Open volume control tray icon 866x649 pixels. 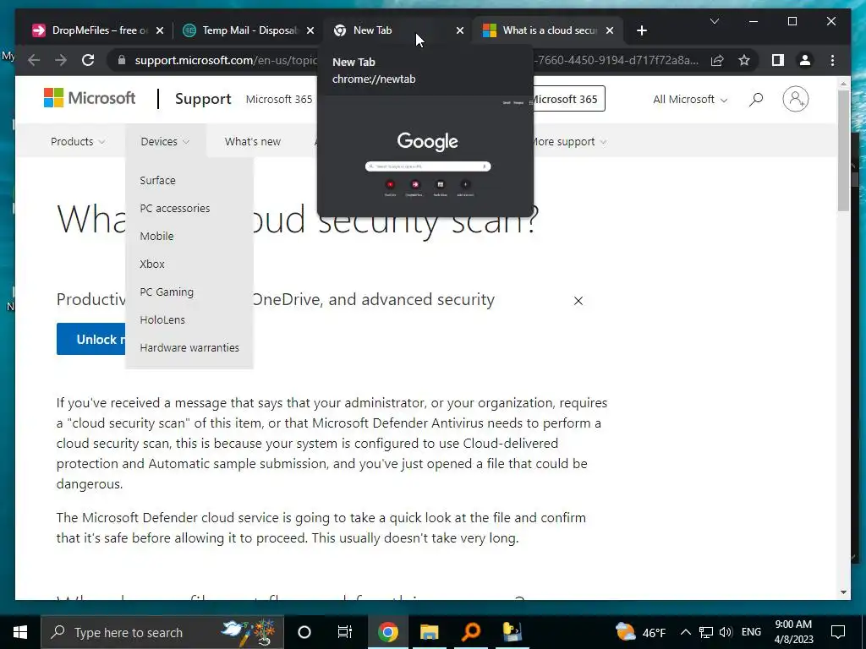726,632
